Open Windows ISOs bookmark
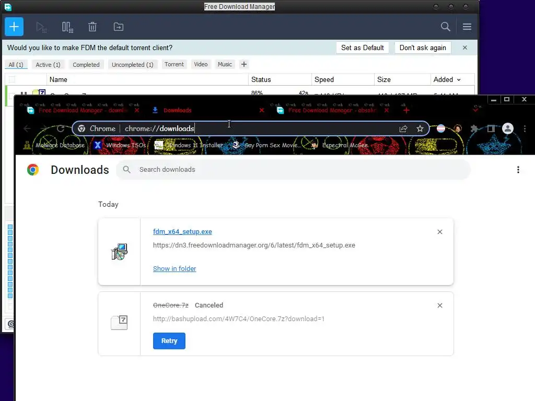Image resolution: width=535 pixels, height=401 pixels. [x=120, y=145]
